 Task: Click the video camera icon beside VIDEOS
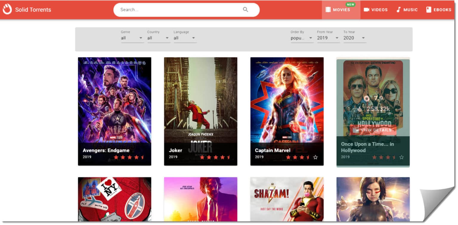[x=366, y=9]
